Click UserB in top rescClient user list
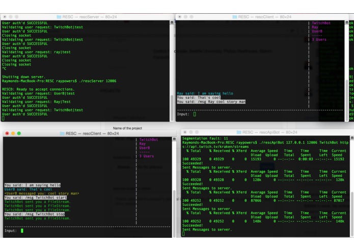 click(317, 32)
